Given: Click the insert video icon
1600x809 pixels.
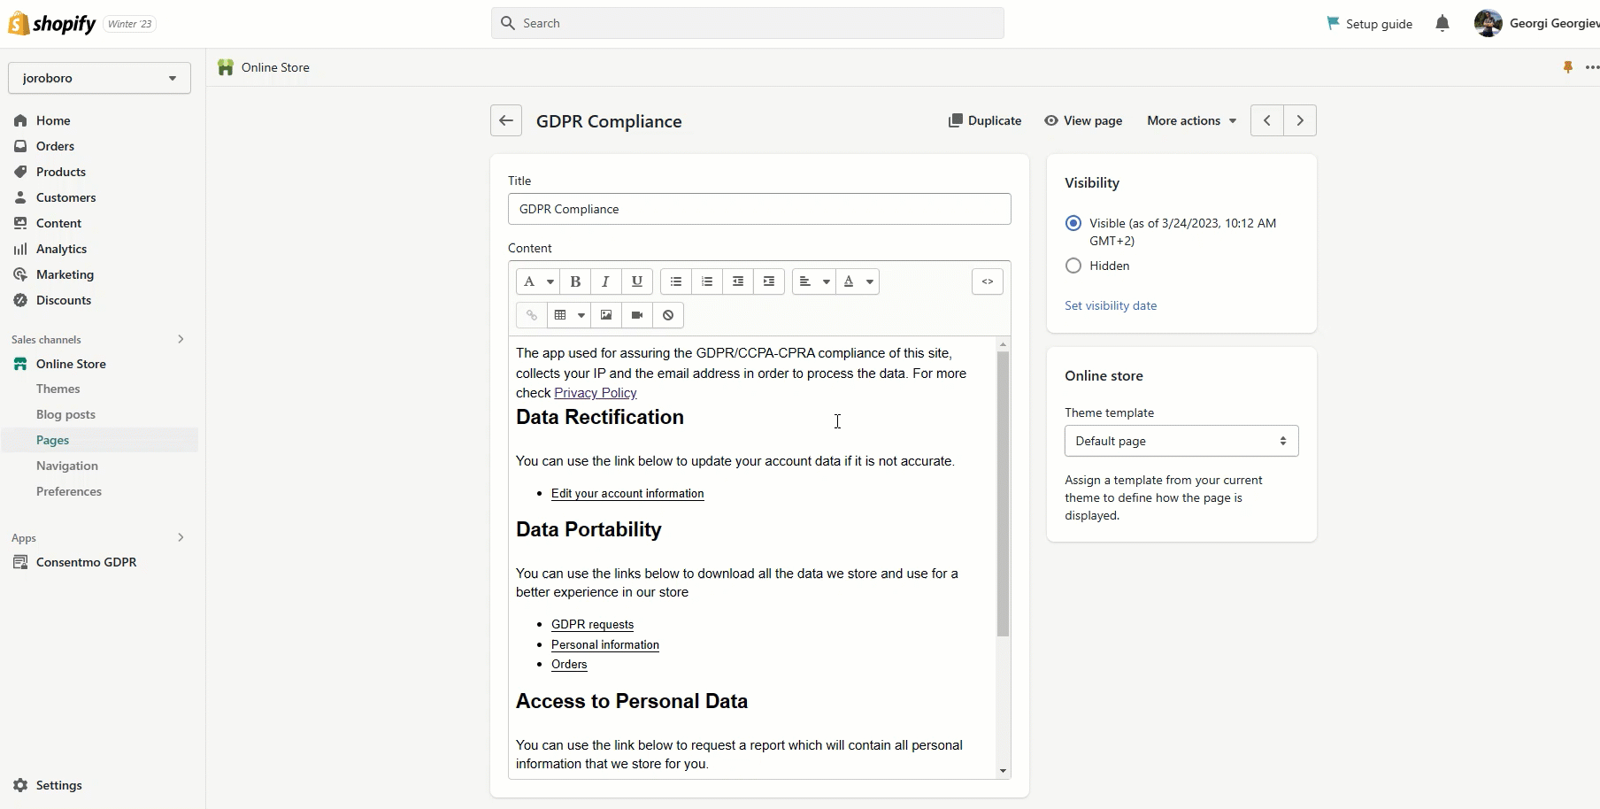Looking at the screenshot, I should coord(637,315).
